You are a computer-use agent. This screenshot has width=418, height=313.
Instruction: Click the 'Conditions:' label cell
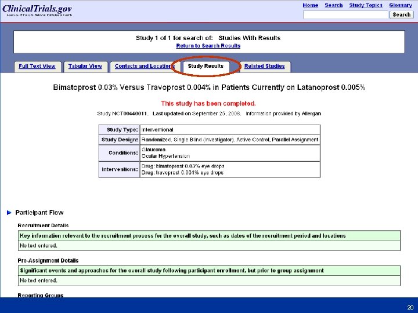coord(119,153)
